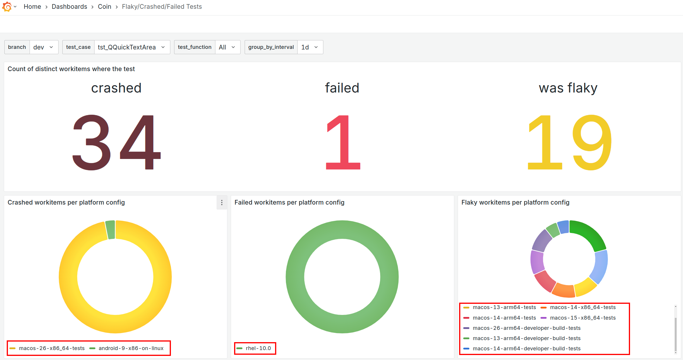
Task: Open the Coin folder breadcrumb
Action: 104,6
